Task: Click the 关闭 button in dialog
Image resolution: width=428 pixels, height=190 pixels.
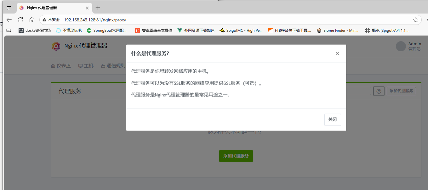Action: [332, 120]
